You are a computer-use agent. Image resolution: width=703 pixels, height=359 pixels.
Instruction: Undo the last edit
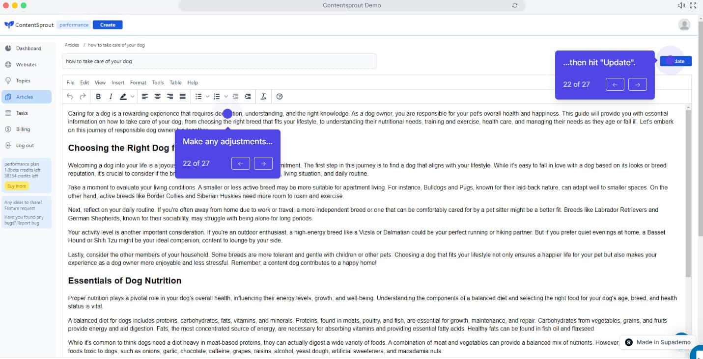point(70,96)
